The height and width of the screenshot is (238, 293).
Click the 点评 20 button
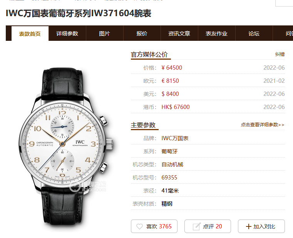pos(208,226)
